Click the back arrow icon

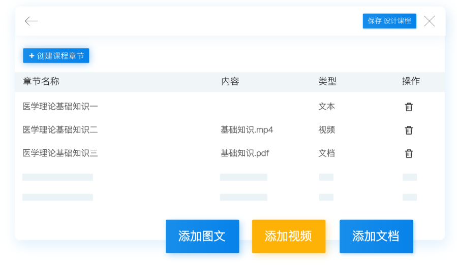coord(32,21)
